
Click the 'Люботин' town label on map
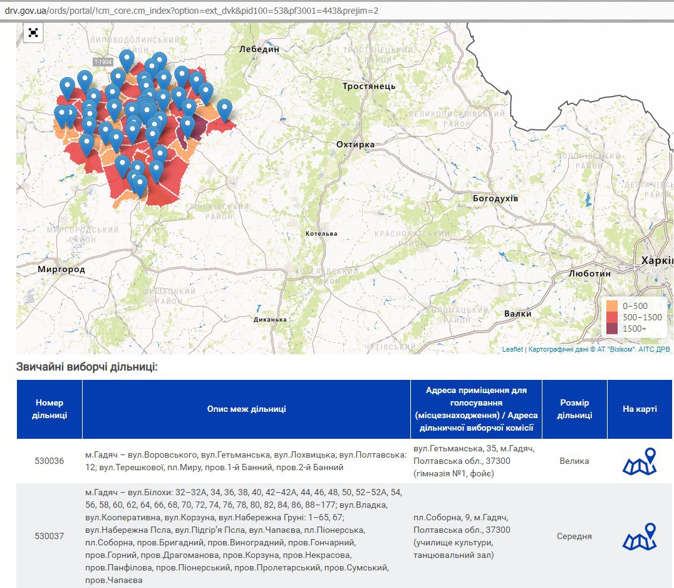point(589,273)
